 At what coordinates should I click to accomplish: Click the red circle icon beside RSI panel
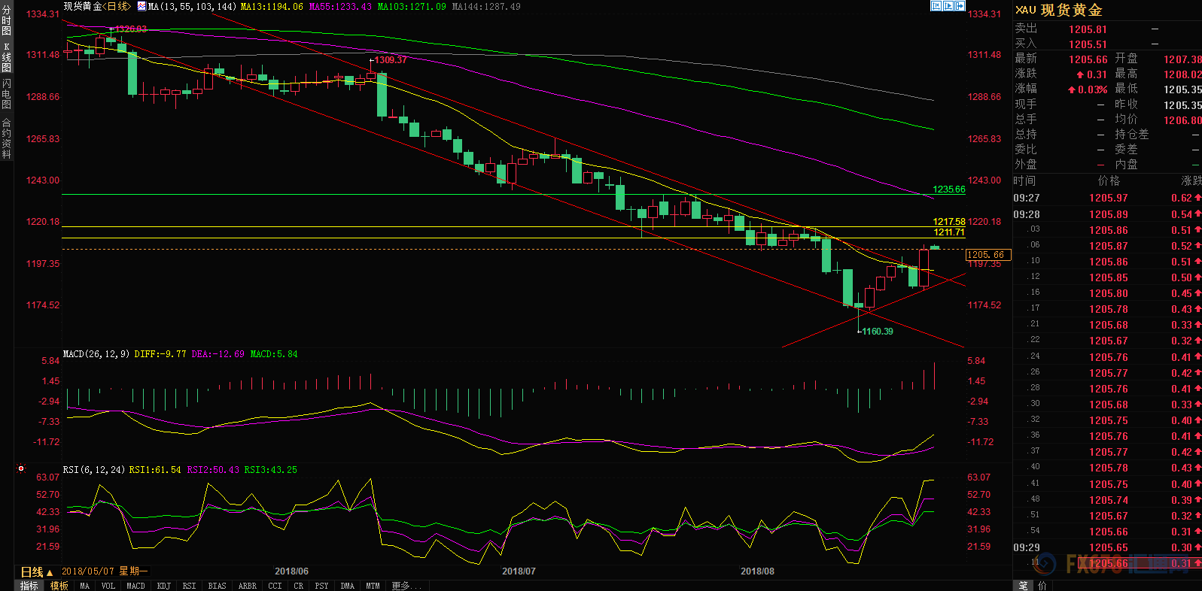click(21, 468)
